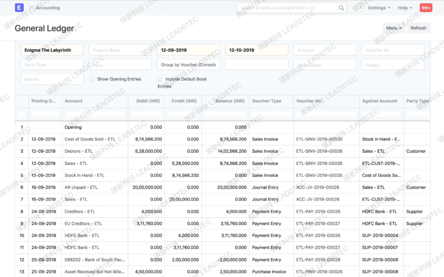Click the Account filter field
Screen dimensions: 444x277
tap(325, 50)
